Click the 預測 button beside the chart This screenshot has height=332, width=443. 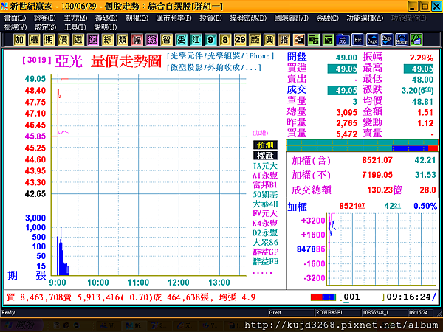point(265,145)
